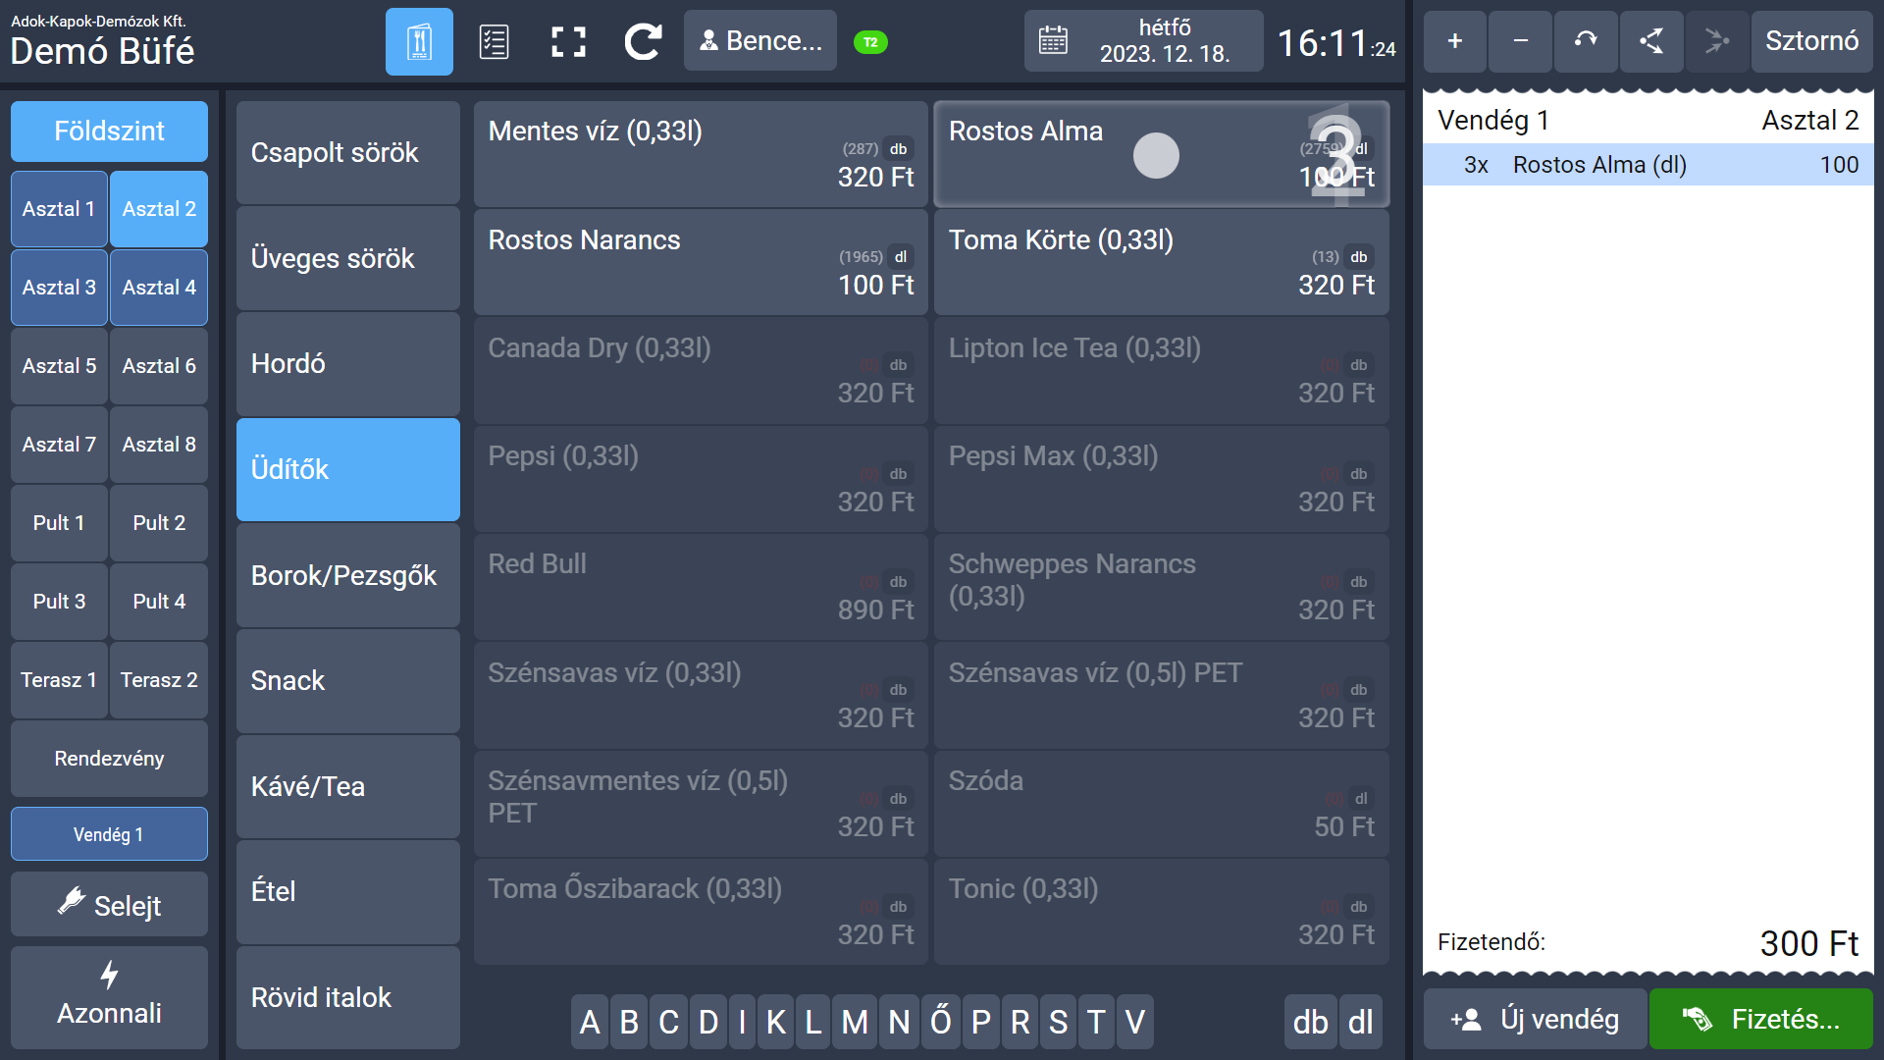Select counter Pult 4

[x=159, y=602]
